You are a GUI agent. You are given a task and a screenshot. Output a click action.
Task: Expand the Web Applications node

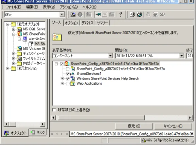tap(62, 84)
